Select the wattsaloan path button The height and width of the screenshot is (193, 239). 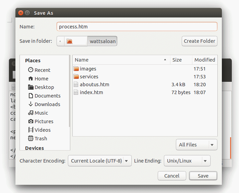click(x=102, y=41)
